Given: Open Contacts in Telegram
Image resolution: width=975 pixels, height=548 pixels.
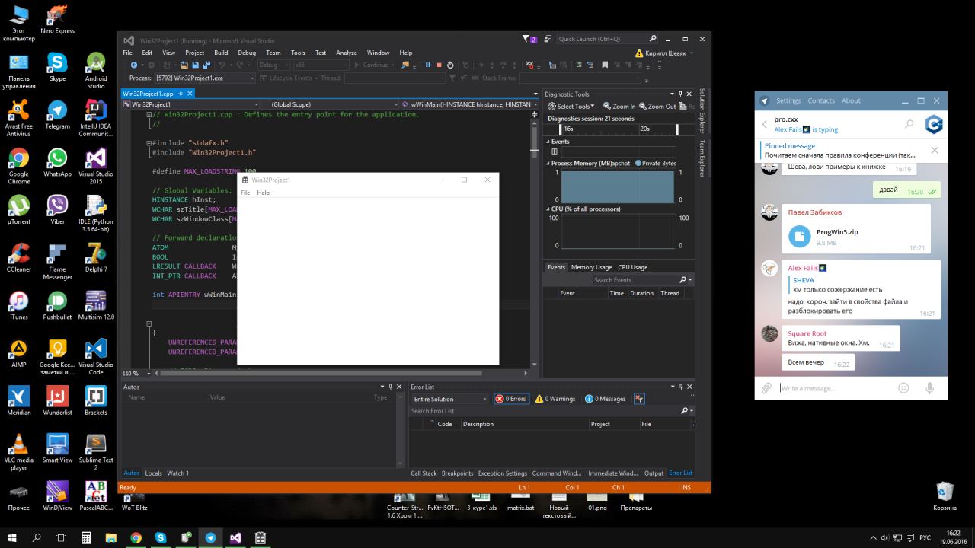Looking at the screenshot, I should 821,100.
